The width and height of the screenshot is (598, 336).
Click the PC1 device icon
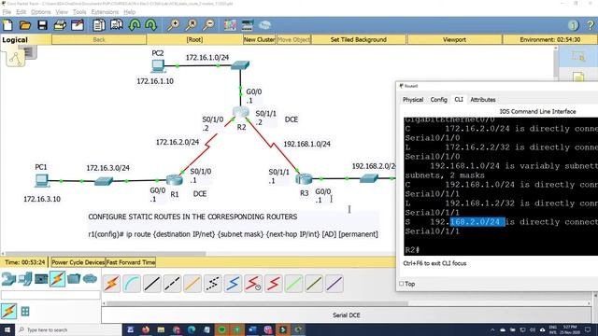tap(41, 180)
